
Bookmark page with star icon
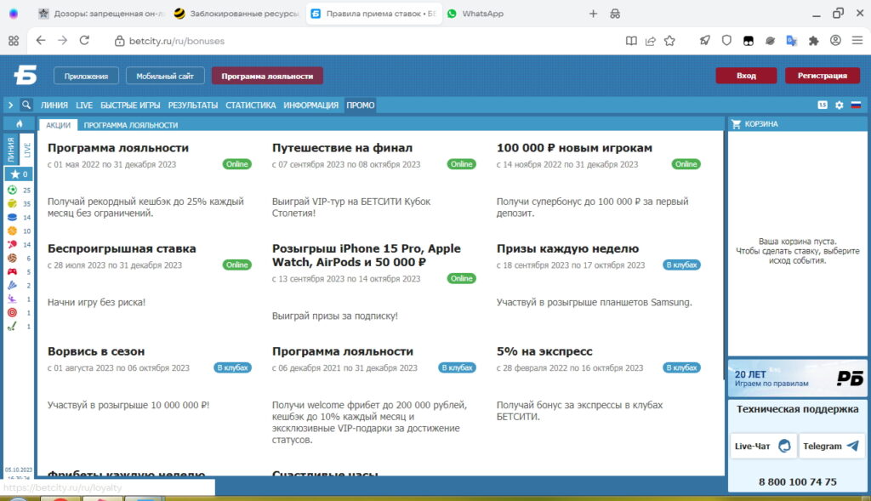click(x=670, y=41)
